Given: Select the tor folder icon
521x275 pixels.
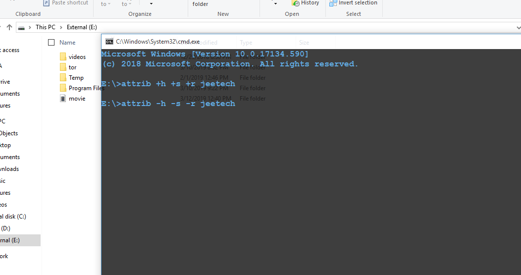Looking at the screenshot, I should [x=63, y=67].
